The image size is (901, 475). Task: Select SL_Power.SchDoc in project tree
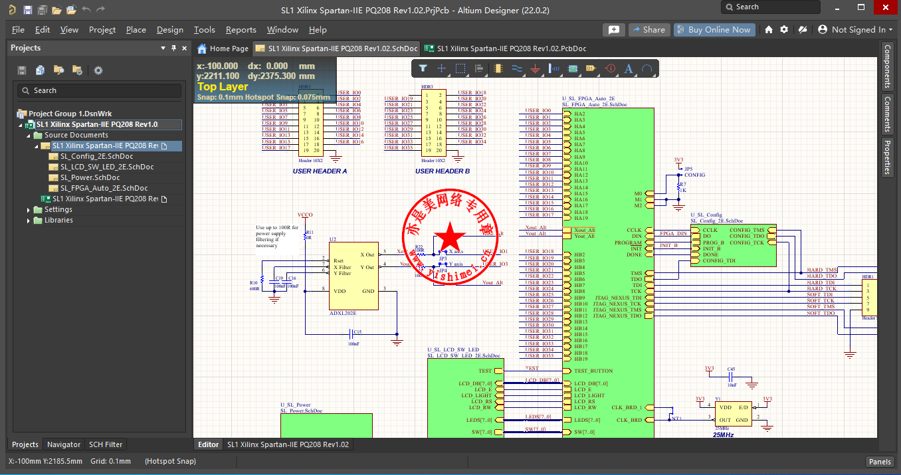coord(90,177)
